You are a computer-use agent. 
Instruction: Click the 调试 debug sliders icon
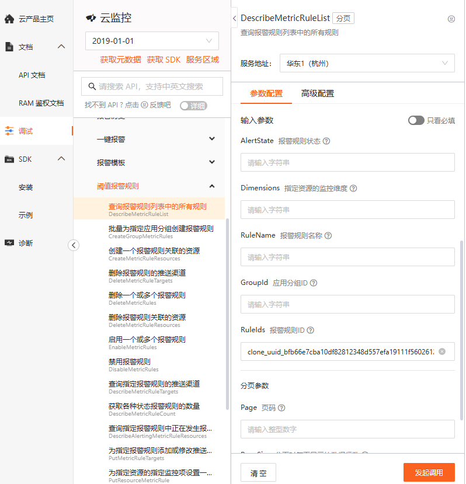pos(9,131)
